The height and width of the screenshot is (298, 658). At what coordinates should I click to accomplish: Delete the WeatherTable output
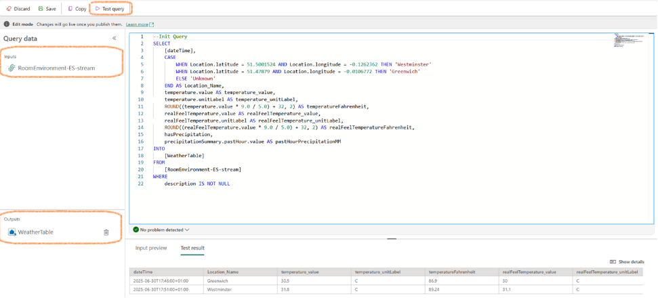[106, 232]
